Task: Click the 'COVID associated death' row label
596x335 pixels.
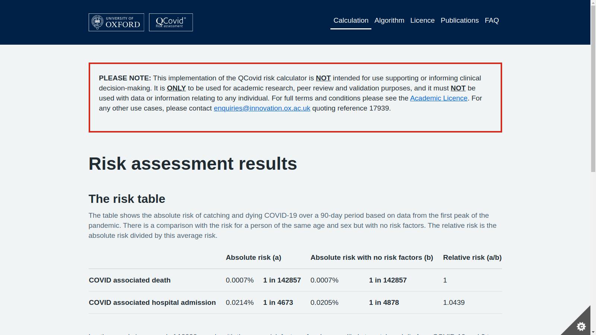Action: pos(130,280)
